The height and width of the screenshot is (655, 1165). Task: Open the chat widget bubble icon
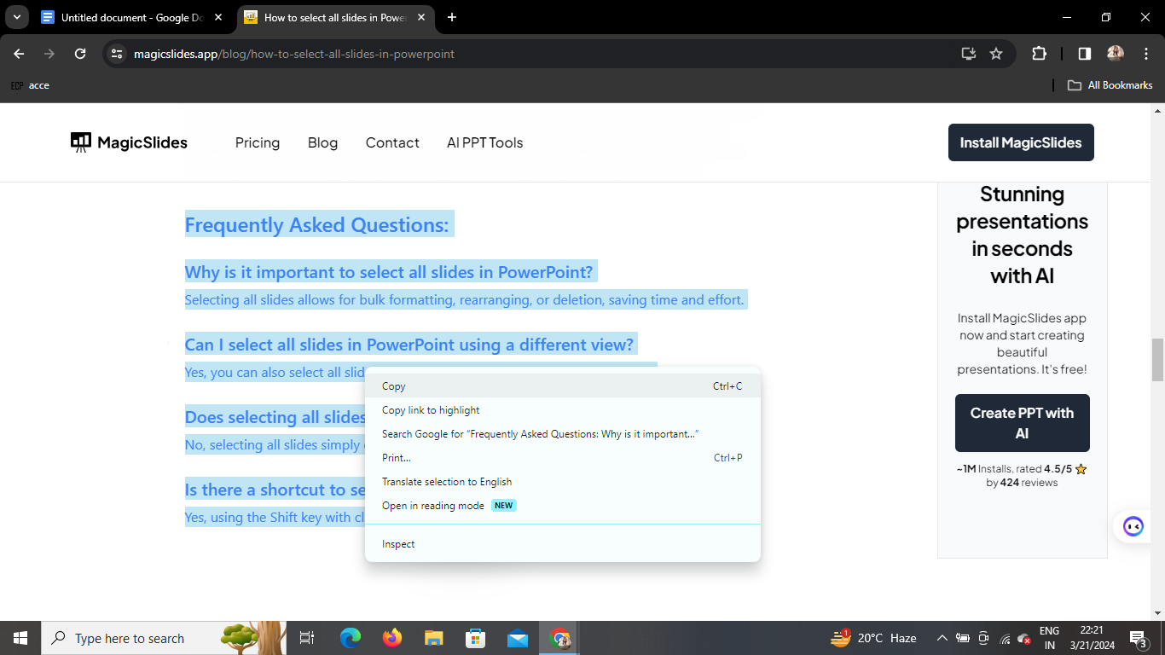point(1133,526)
